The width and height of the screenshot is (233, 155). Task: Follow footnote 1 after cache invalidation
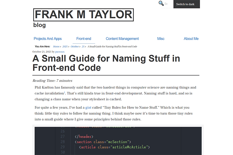(x=65, y=92)
